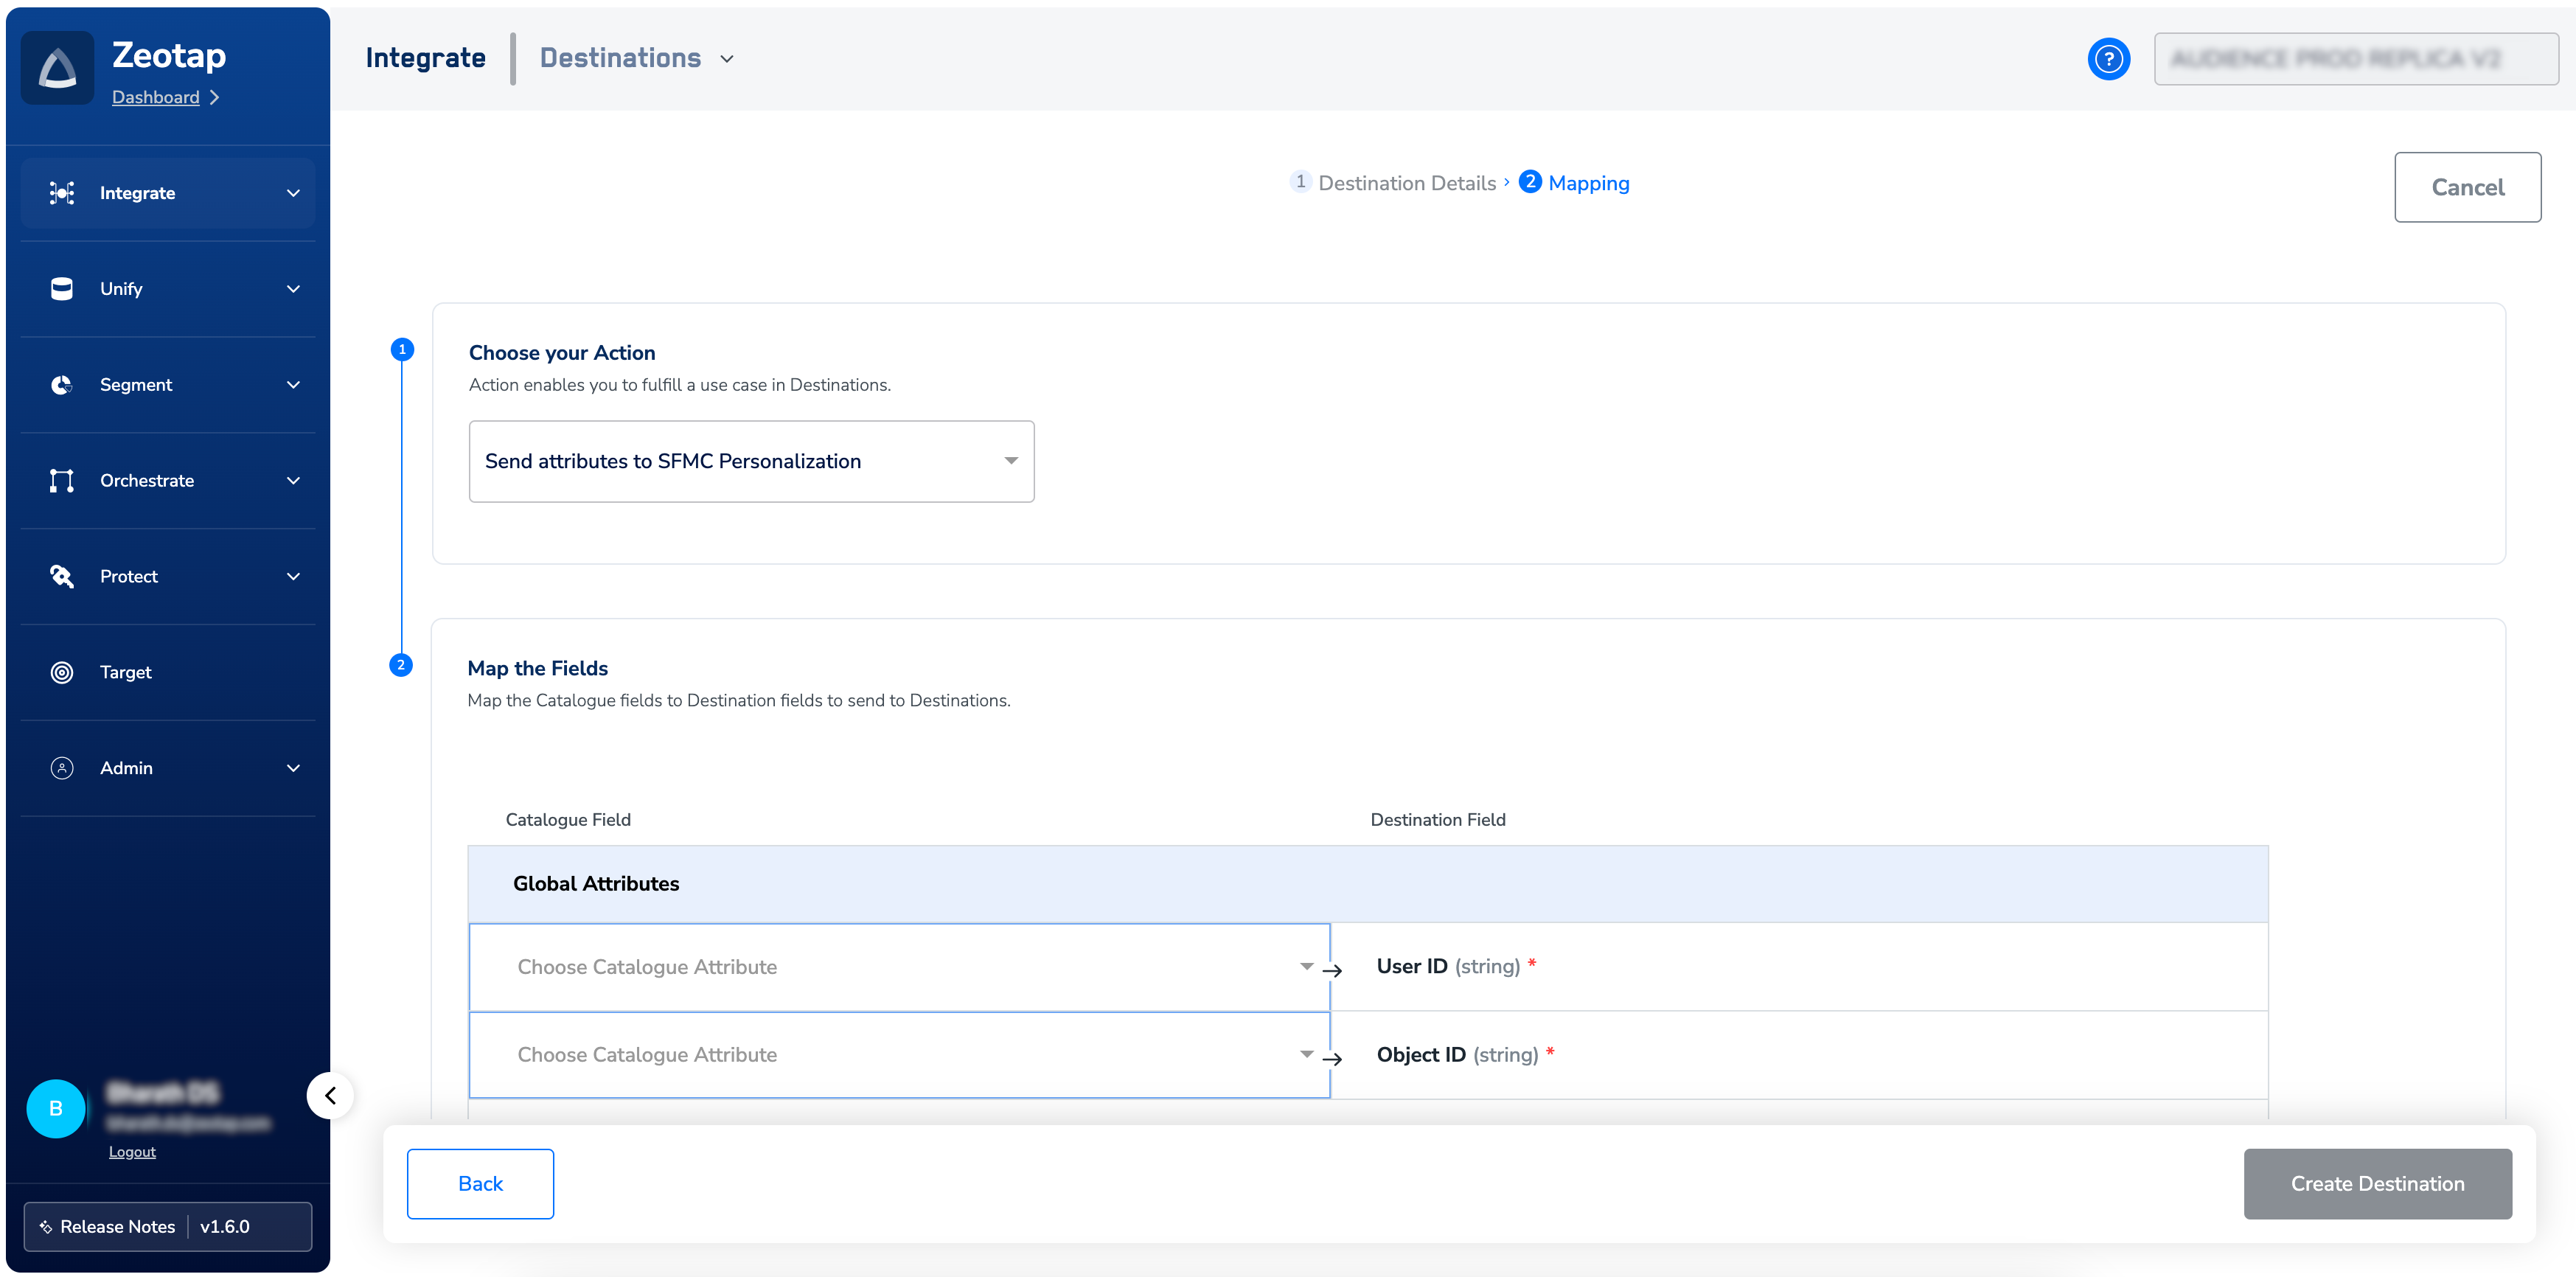Image resolution: width=2576 pixels, height=1277 pixels.
Task: Open catalogue attribute dropdown for Object ID
Action: 898,1055
